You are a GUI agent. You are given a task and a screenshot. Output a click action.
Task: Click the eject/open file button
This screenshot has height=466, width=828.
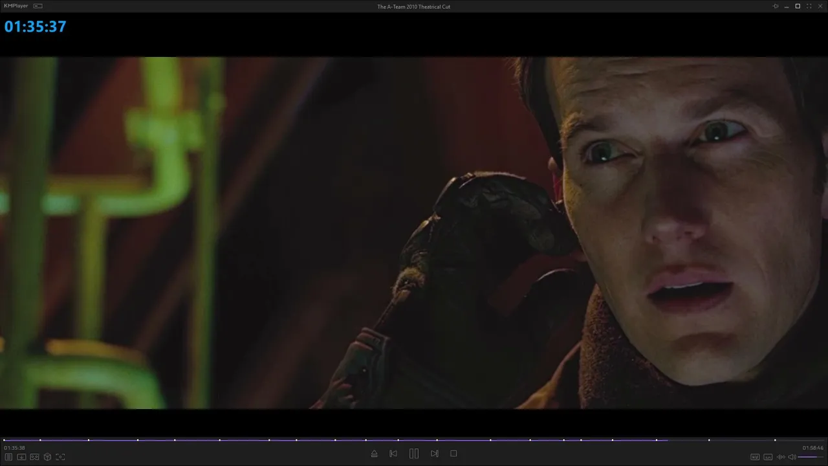pos(374,454)
